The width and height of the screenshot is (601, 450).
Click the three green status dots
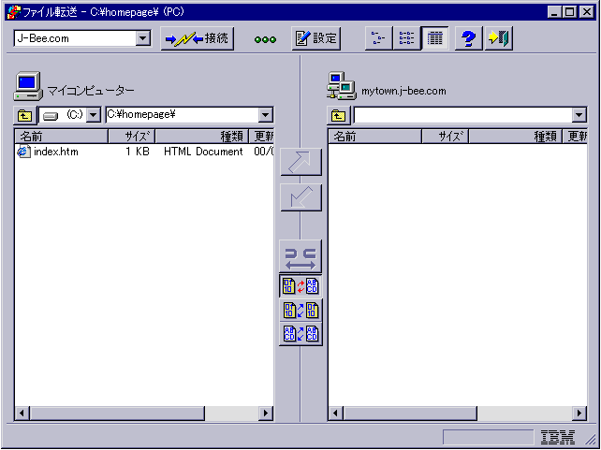coord(265,40)
